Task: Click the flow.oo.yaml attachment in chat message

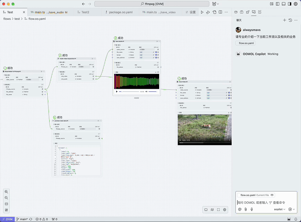Action: coord(246,43)
